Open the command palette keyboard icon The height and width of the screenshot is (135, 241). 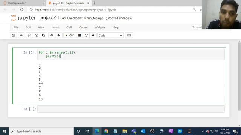[x=129, y=35]
